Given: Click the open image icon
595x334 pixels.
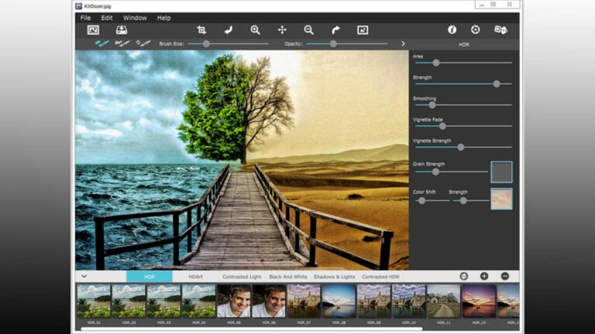Looking at the screenshot, I should coord(93,30).
